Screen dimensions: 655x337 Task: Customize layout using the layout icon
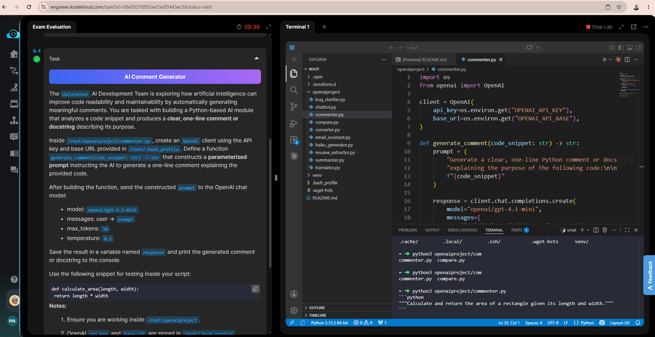tap(612, 47)
